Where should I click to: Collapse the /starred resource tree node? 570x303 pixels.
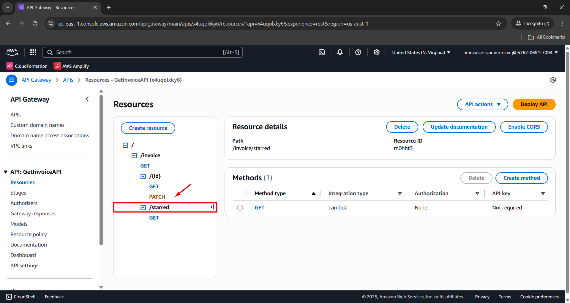coord(143,207)
